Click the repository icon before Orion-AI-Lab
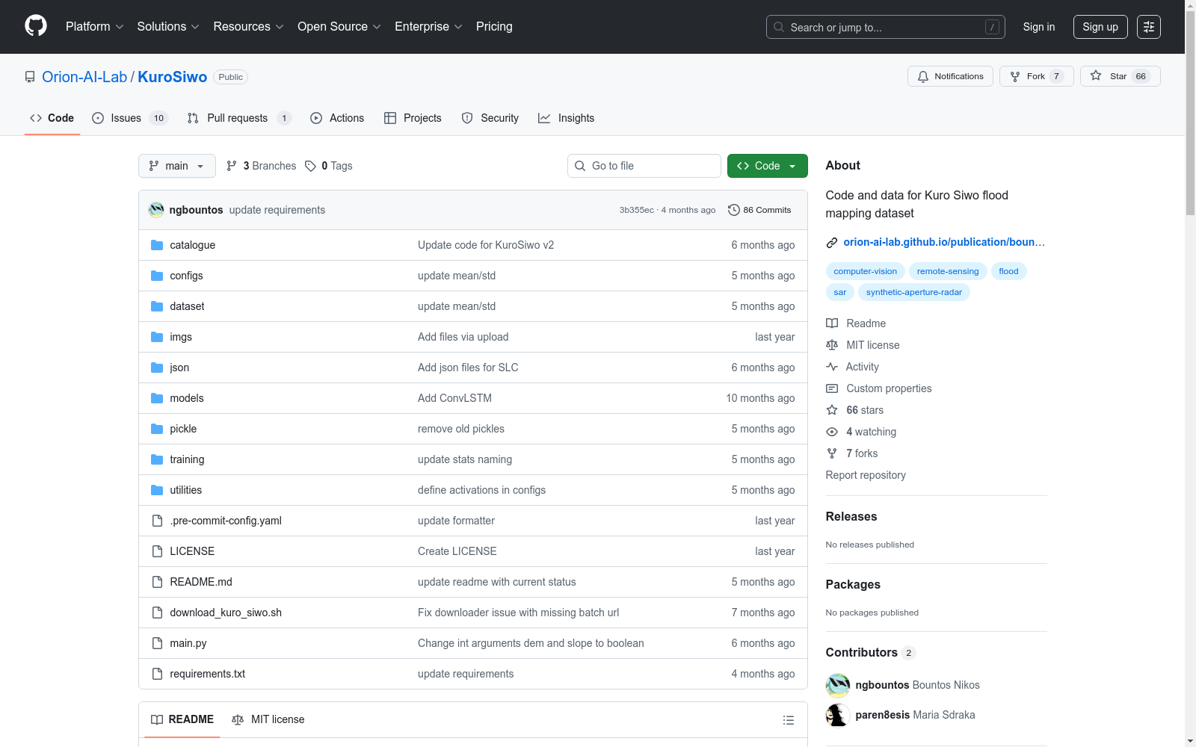Viewport: 1196px width, 747px height. coord(30,77)
